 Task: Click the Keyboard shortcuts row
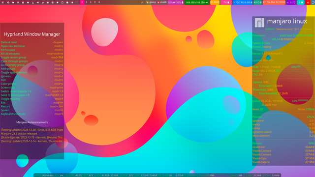pyautogui.click(x=32, y=114)
